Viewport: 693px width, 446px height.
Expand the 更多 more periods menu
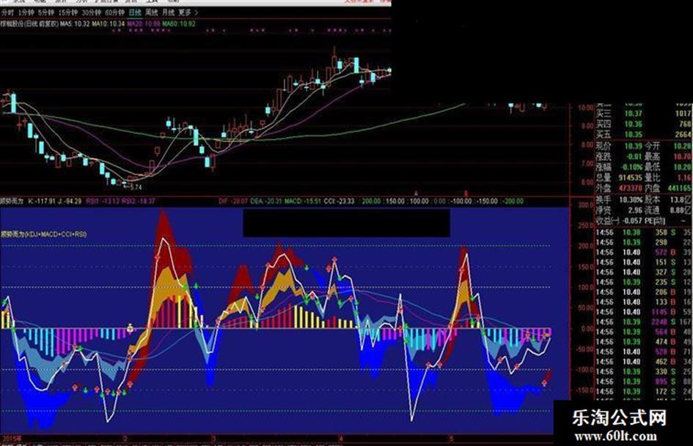click(x=188, y=12)
